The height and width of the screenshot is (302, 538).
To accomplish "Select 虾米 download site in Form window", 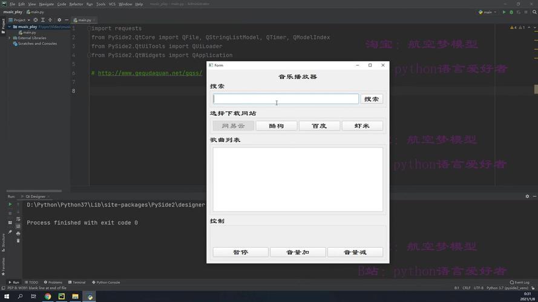I will coord(362,126).
